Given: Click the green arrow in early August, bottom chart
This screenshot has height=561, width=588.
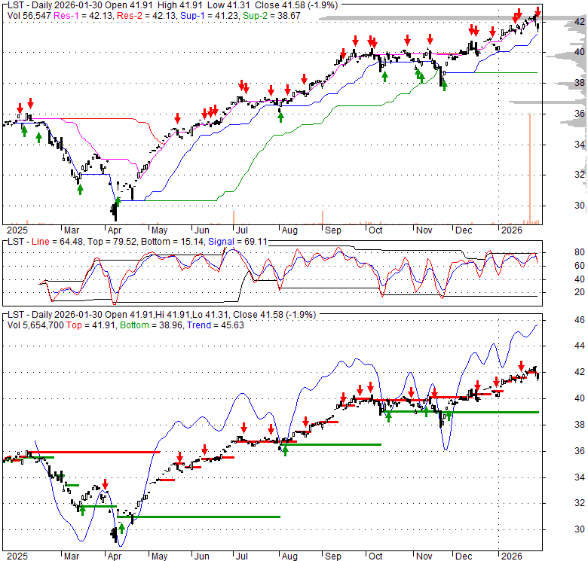Looking at the screenshot, I should pyautogui.click(x=285, y=450).
